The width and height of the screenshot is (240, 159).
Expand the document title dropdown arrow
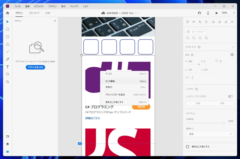139,13
